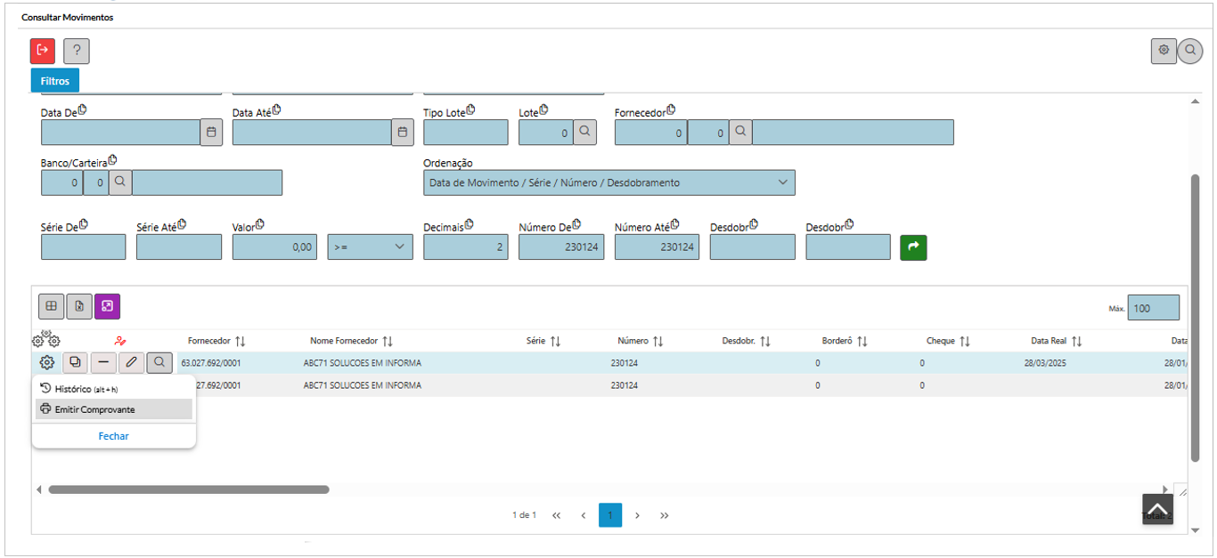Screen dimensions: 1217x558
Task: Click the minus button in first row
Action: click(x=103, y=362)
